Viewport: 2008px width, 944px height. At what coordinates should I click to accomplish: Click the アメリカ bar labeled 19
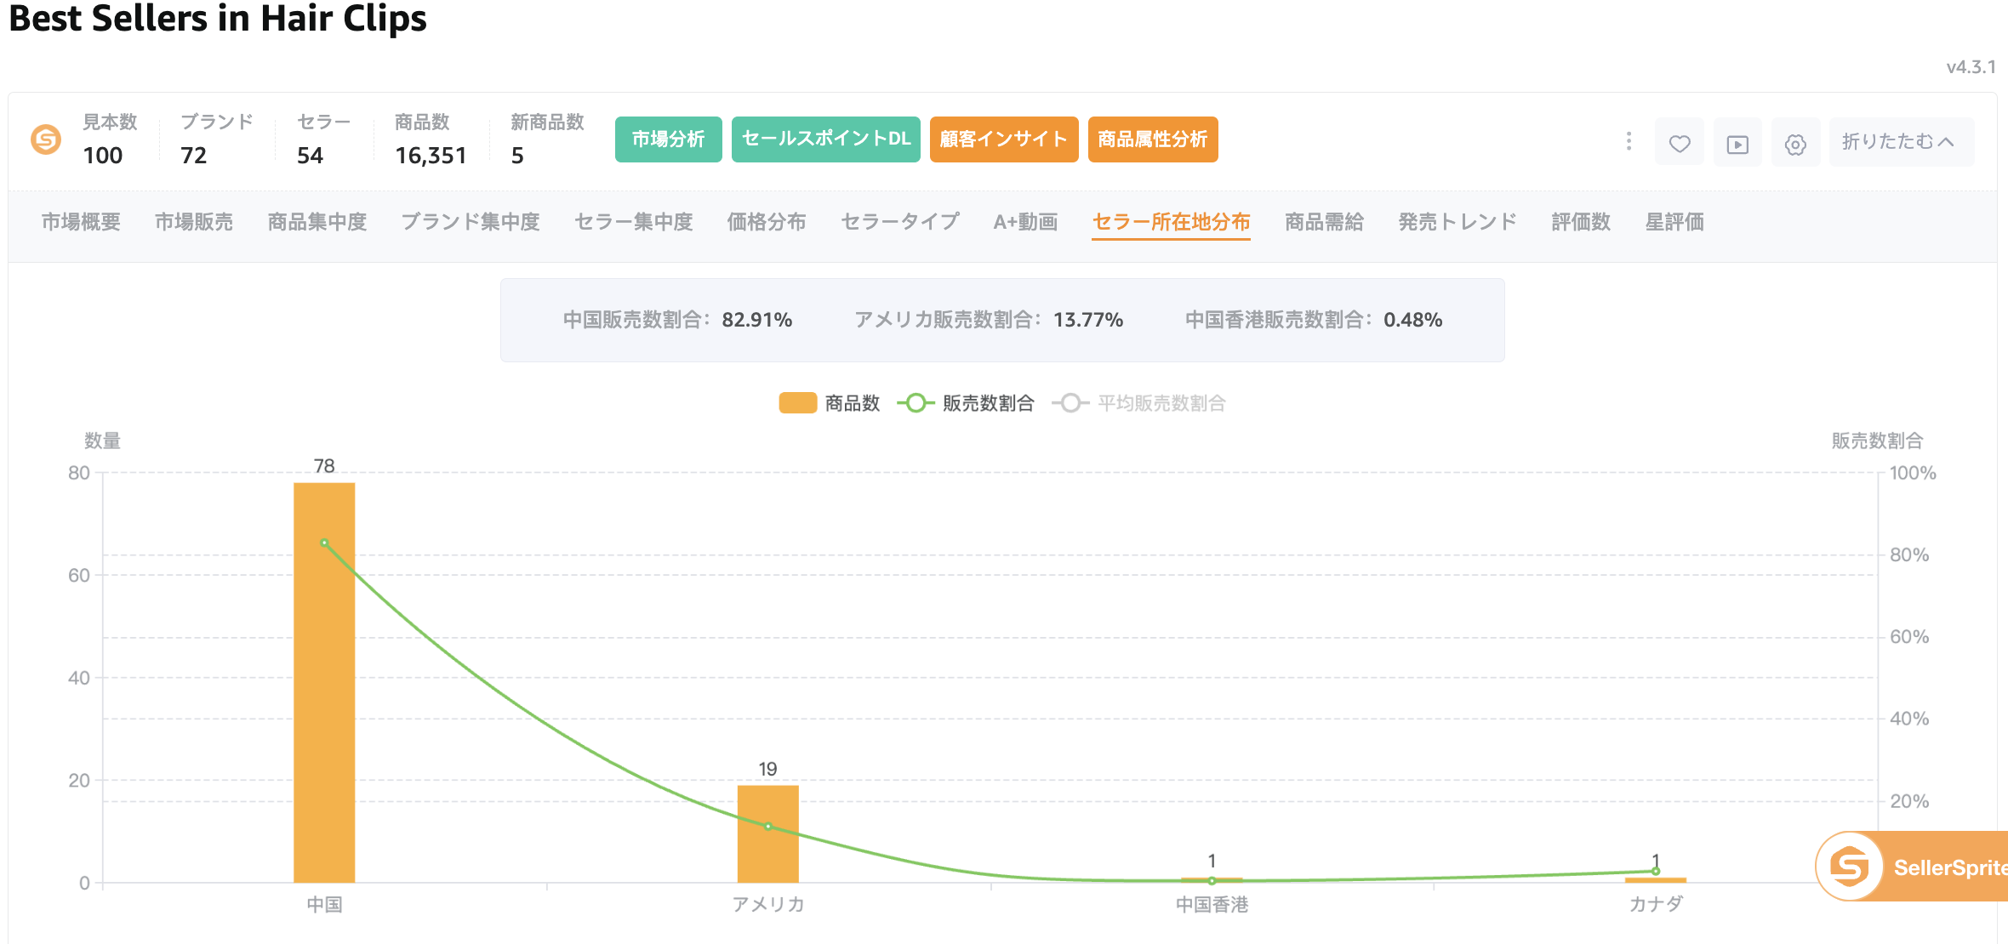click(x=767, y=833)
